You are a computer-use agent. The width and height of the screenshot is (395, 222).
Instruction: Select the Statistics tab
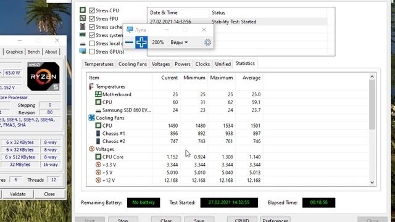pyautogui.click(x=245, y=64)
